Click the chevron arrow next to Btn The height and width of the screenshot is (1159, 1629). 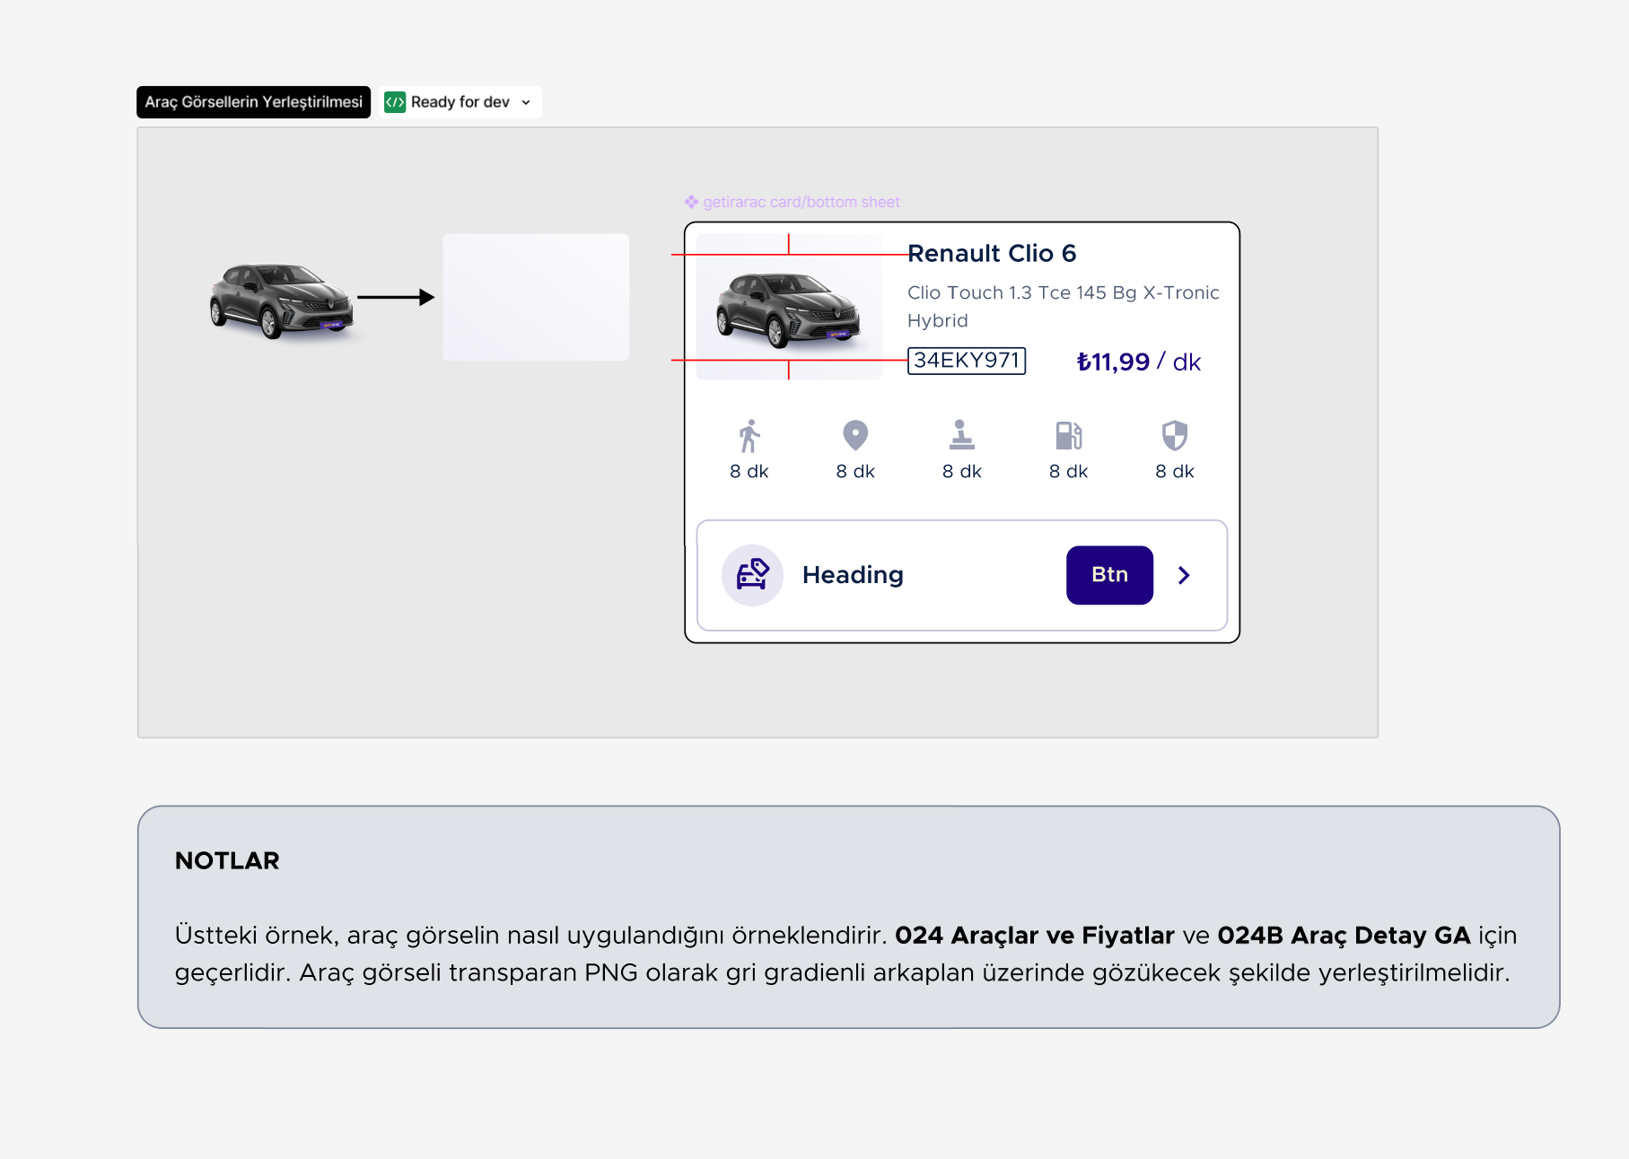(x=1184, y=575)
